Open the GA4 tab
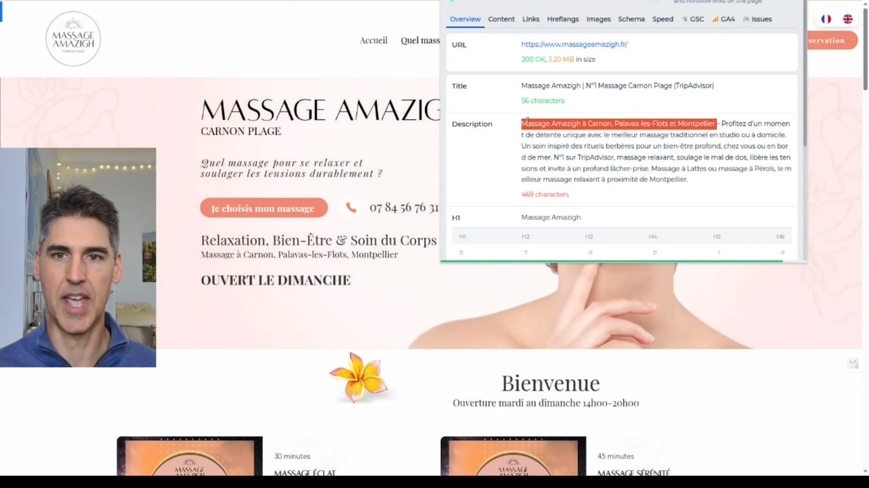The image size is (869, 488). pyautogui.click(x=724, y=19)
